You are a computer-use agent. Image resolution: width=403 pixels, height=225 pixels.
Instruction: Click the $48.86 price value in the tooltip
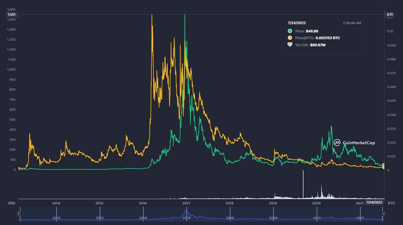tap(312, 31)
